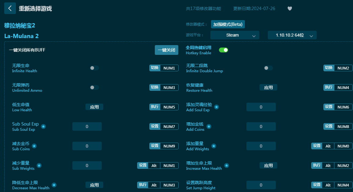Viewport: 353px width, 192px height.
Task: Click NUM8 hotkey for Add Coins
Action: click(x=343, y=127)
